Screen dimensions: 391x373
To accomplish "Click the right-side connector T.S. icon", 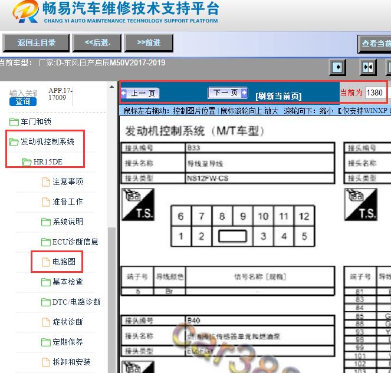I will coord(360,204).
